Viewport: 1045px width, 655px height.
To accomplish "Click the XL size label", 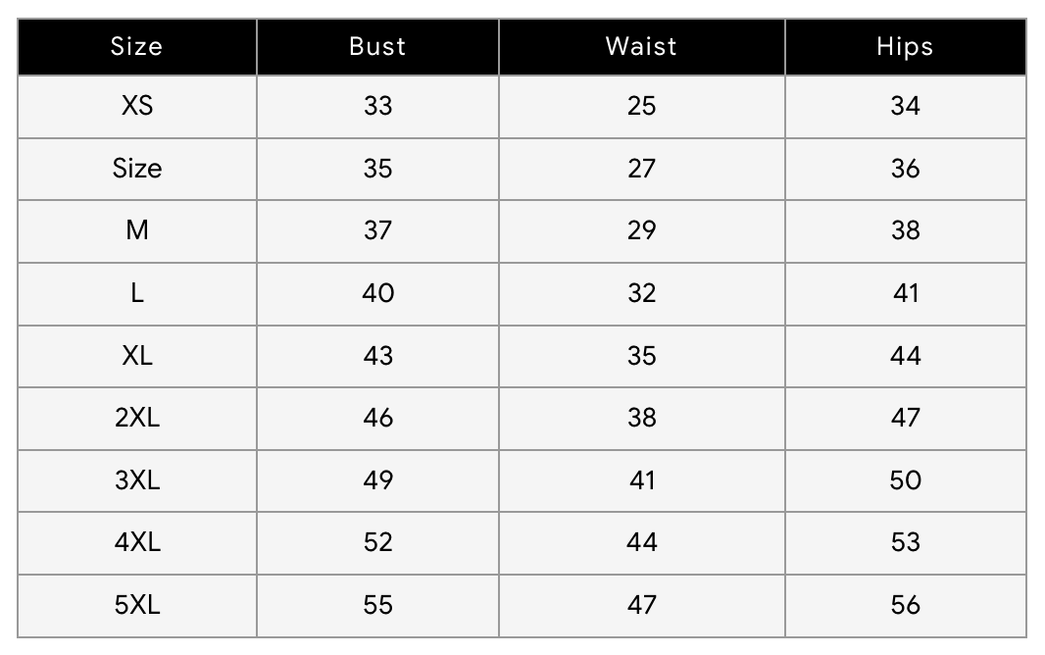I will click(x=137, y=356).
